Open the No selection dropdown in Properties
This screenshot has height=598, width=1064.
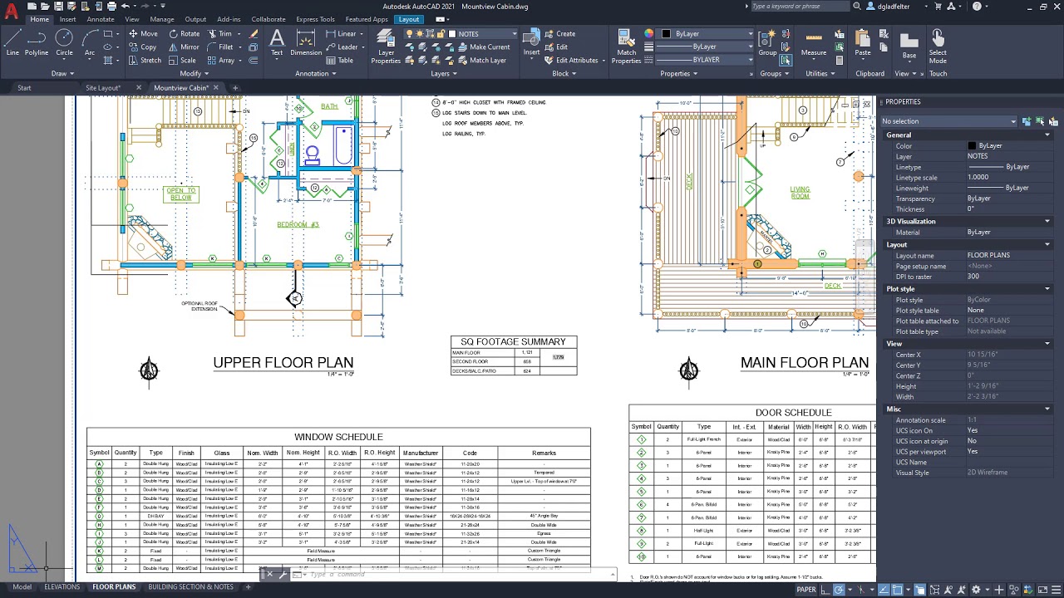pyautogui.click(x=948, y=121)
